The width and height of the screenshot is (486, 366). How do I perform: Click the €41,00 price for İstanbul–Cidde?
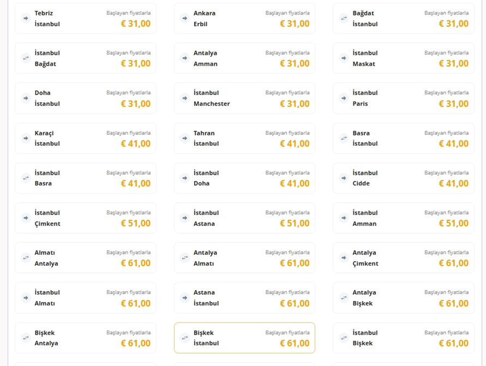point(454,183)
